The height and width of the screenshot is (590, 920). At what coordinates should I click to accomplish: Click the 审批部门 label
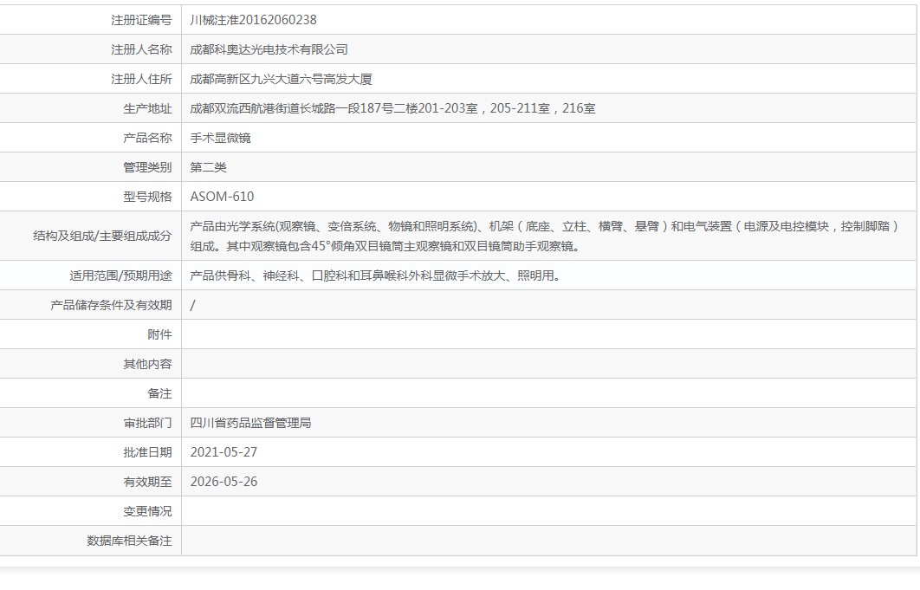click(147, 423)
